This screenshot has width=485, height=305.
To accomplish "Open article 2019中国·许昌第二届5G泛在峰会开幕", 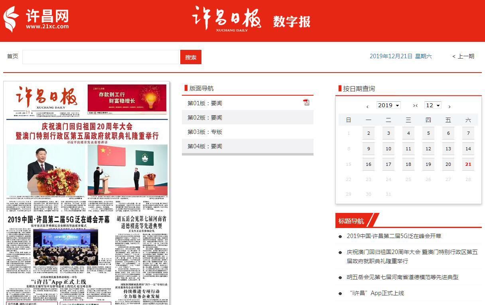I will (394, 236).
